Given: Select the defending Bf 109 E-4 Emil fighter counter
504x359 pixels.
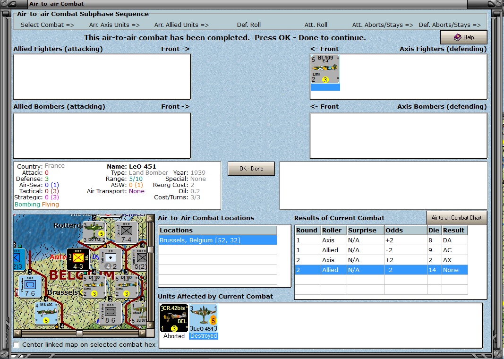Looking at the screenshot, I should [x=325, y=69].
